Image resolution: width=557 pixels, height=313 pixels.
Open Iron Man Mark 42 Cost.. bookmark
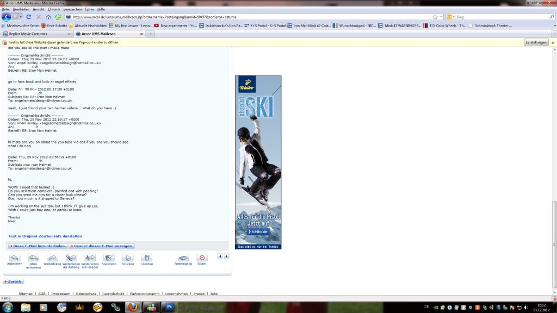[309, 26]
